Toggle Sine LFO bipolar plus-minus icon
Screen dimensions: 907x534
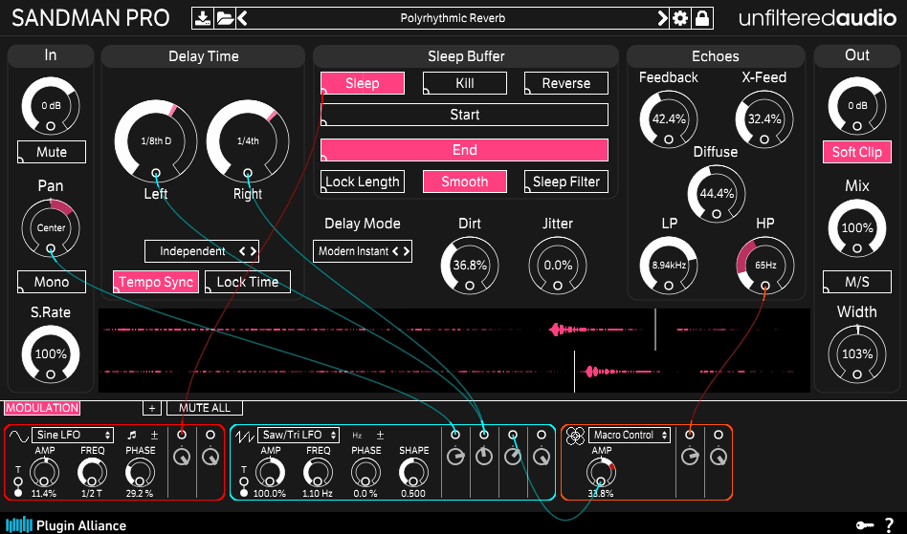tap(154, 435)
